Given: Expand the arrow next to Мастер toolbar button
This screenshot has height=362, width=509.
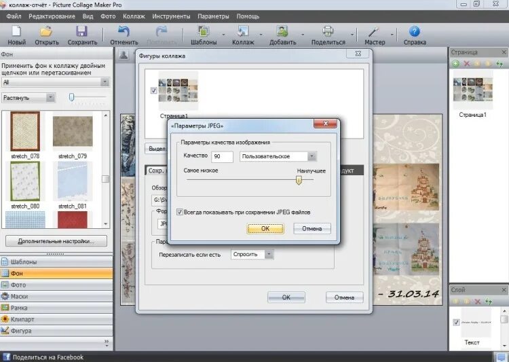Looking at the screenshot, I should pos(392,34).
